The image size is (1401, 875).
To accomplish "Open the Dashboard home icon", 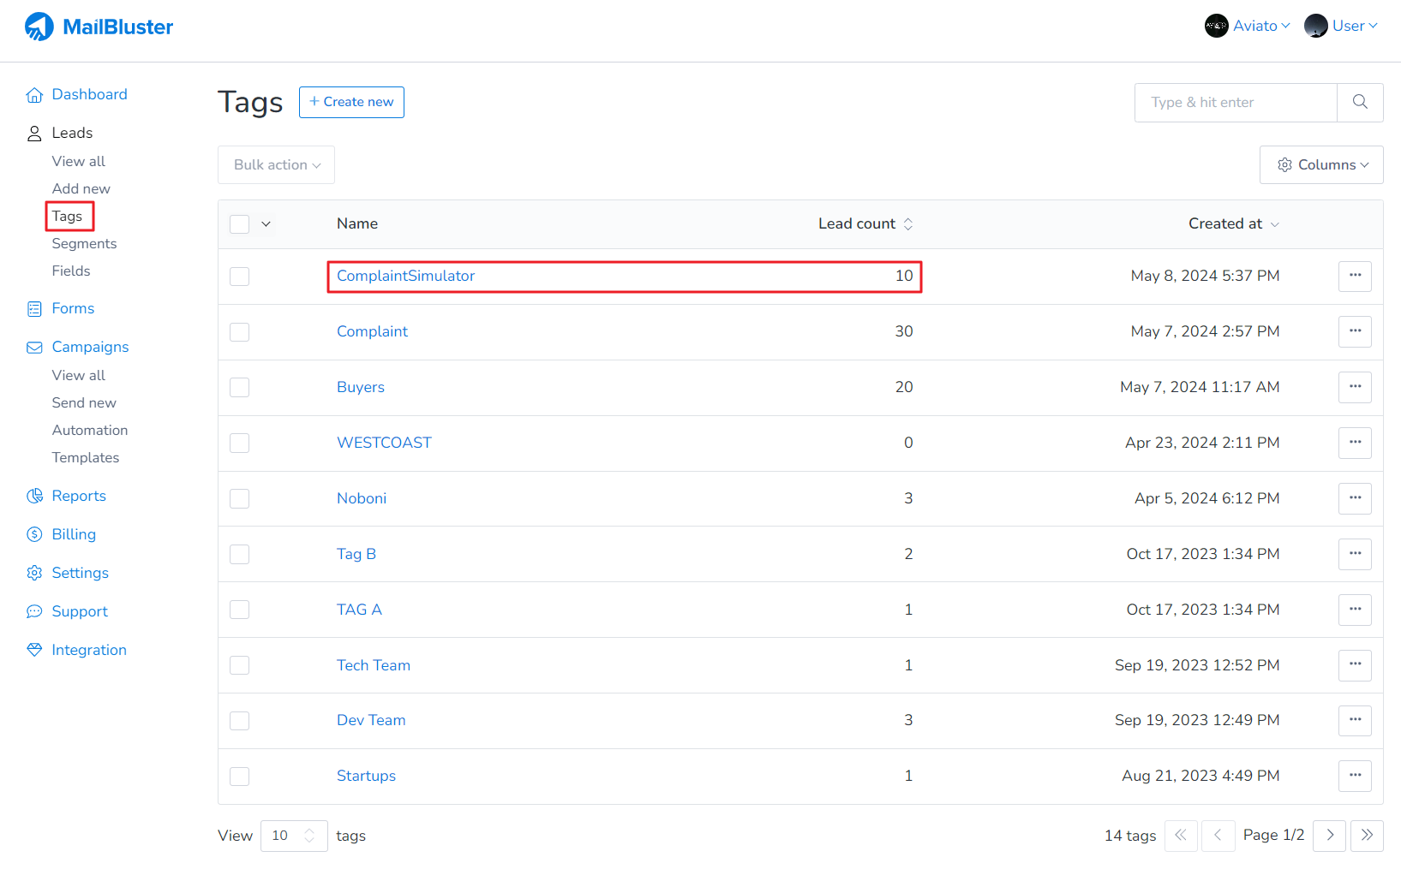I will tap(34, 95).
